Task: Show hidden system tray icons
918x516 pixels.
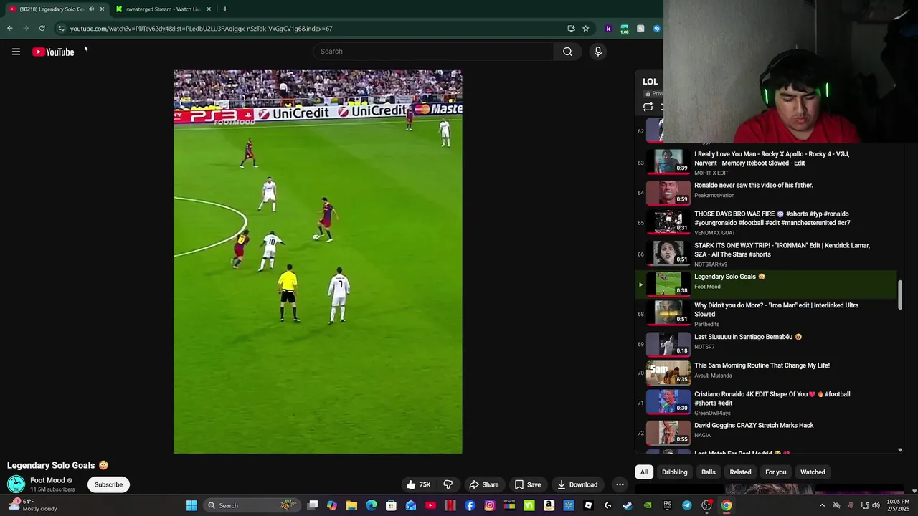Action: 822,505
